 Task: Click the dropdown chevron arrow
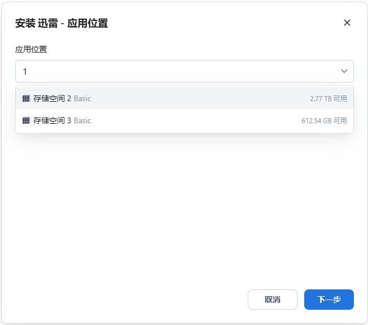coord(344,71)
